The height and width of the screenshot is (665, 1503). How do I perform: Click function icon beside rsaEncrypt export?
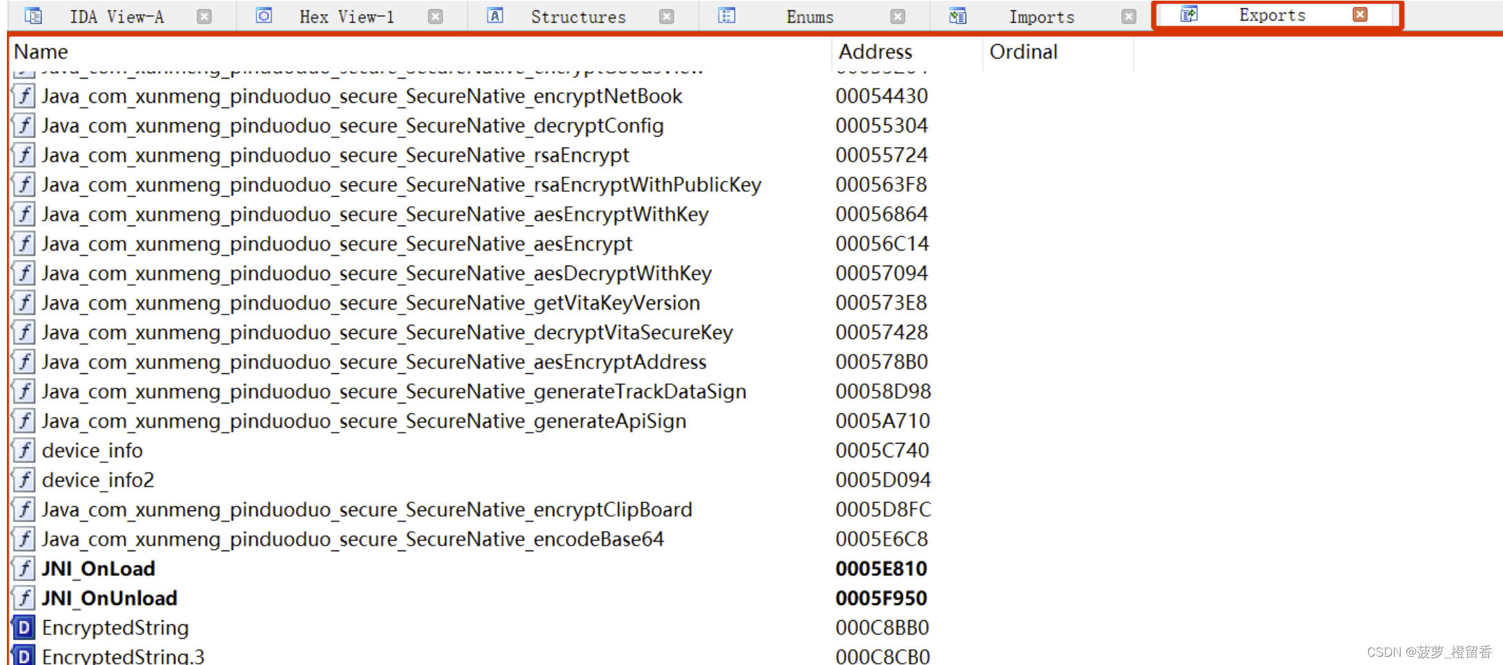click(x=24, y=155)
